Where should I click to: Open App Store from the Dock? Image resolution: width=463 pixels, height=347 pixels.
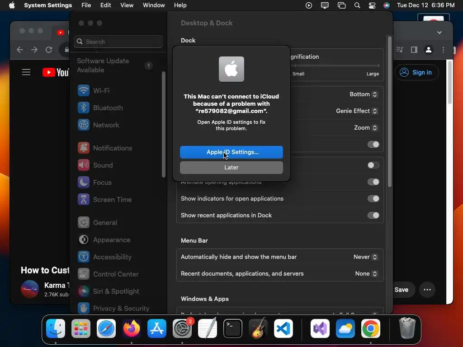pyautogui.click(x=157, y=328)
